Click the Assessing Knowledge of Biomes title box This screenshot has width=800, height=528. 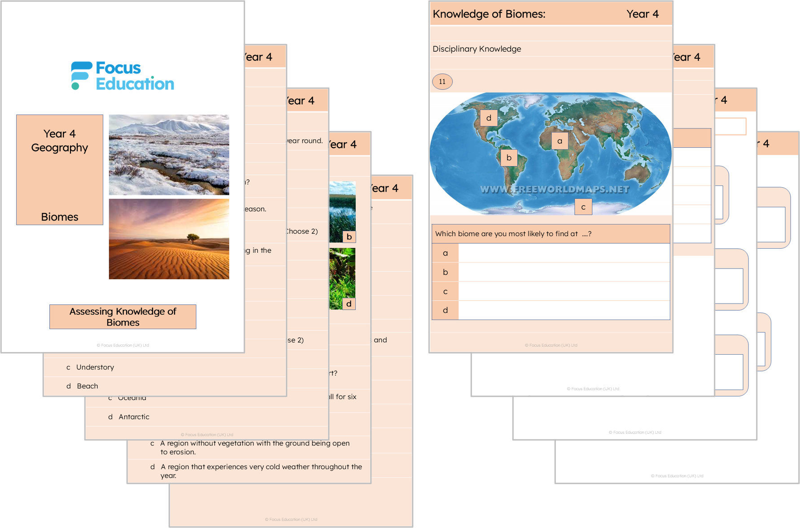coord(122,317)
